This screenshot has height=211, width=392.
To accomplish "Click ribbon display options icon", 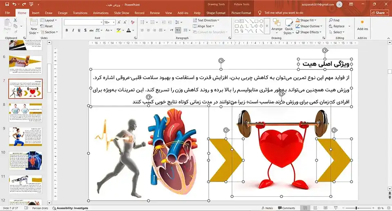I will pos(351,4).
